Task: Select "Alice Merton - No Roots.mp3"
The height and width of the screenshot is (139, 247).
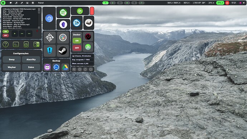Action: [x=14, y=23]
